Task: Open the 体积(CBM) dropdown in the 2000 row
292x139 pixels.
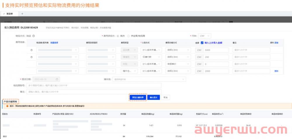Action: pyautogui.click(x=178, y=71)
